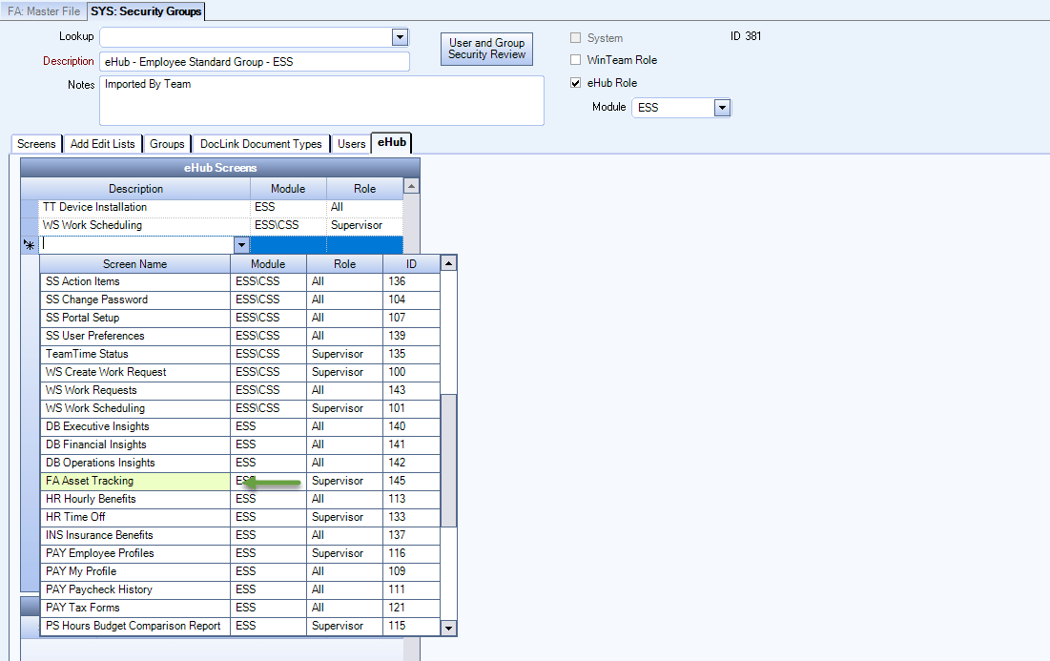Open the Lookup combo box arrow
Image resolution: width=1050 pixels, height=661 pixels.
click(400, 37)
